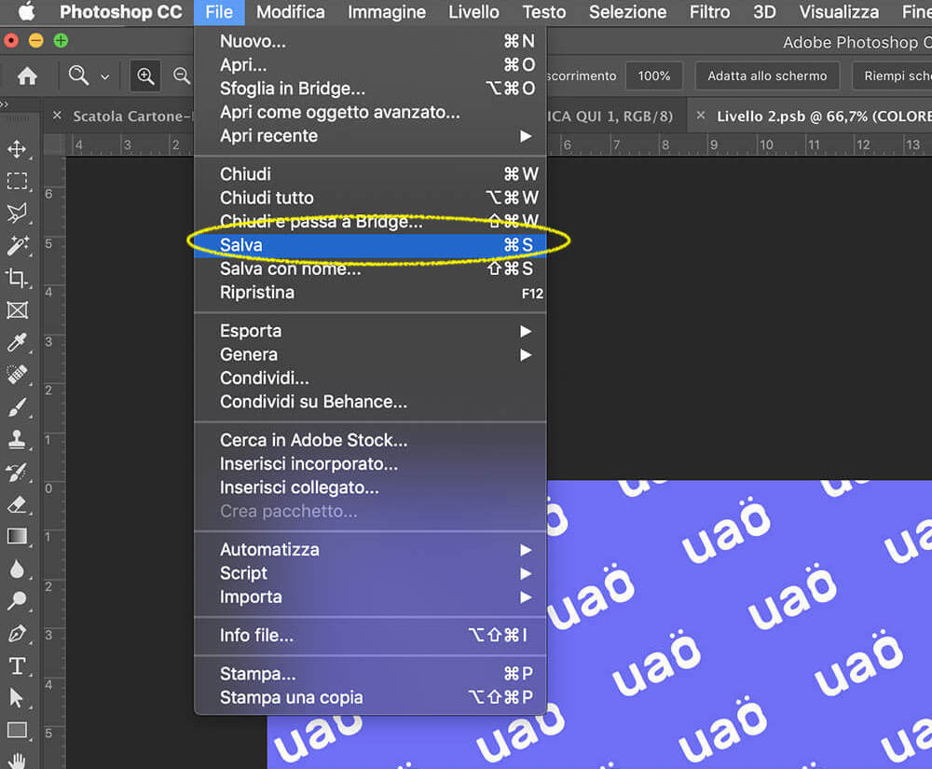This screenshot has width=932, height=769.
Task: Choose the Pen tool
Action: [17, 634]
